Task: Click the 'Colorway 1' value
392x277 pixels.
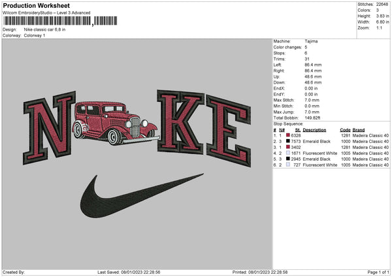Action: pyautogui.click(x=35, y=35)
